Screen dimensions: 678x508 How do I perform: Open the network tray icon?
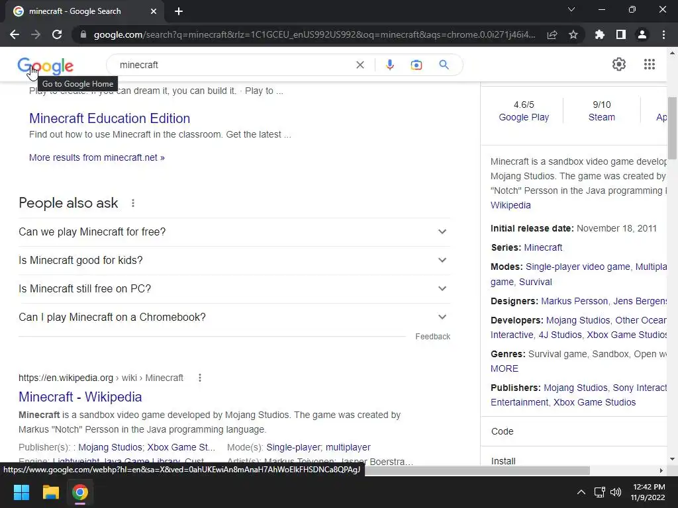point(599,492)
